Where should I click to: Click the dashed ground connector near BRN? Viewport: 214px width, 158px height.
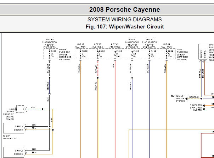20,109
